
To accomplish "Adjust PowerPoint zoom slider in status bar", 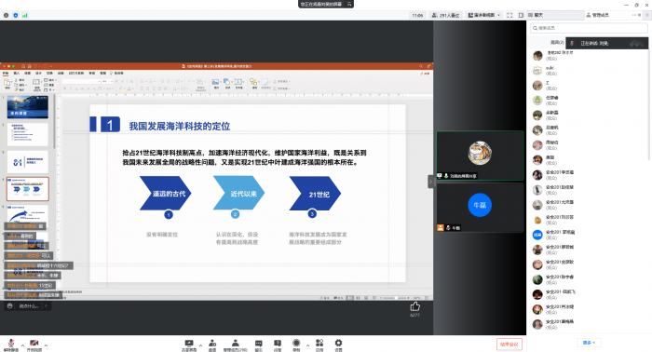I will click(395, 298).
